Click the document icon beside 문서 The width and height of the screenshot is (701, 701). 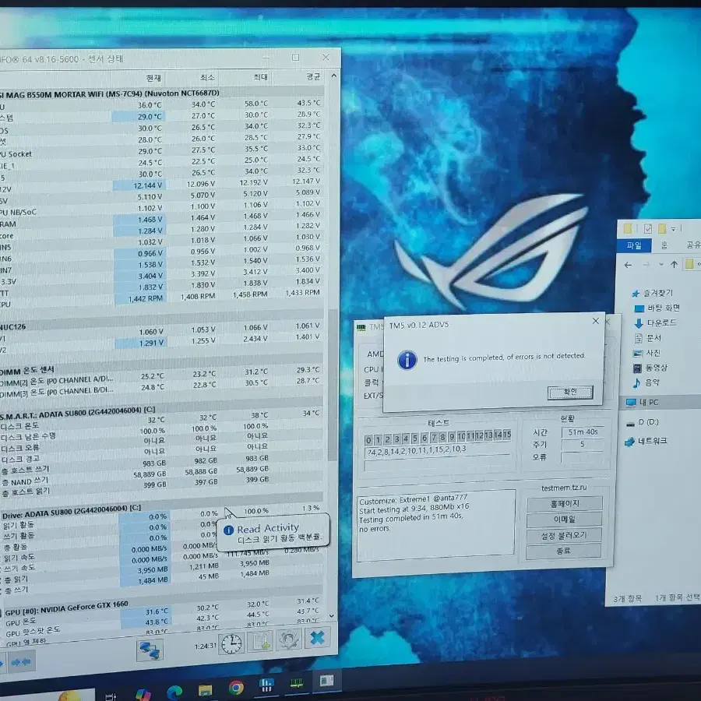(639, 339)
